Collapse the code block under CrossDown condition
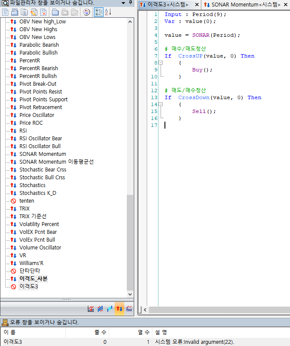290x346 pixels. 160,104
